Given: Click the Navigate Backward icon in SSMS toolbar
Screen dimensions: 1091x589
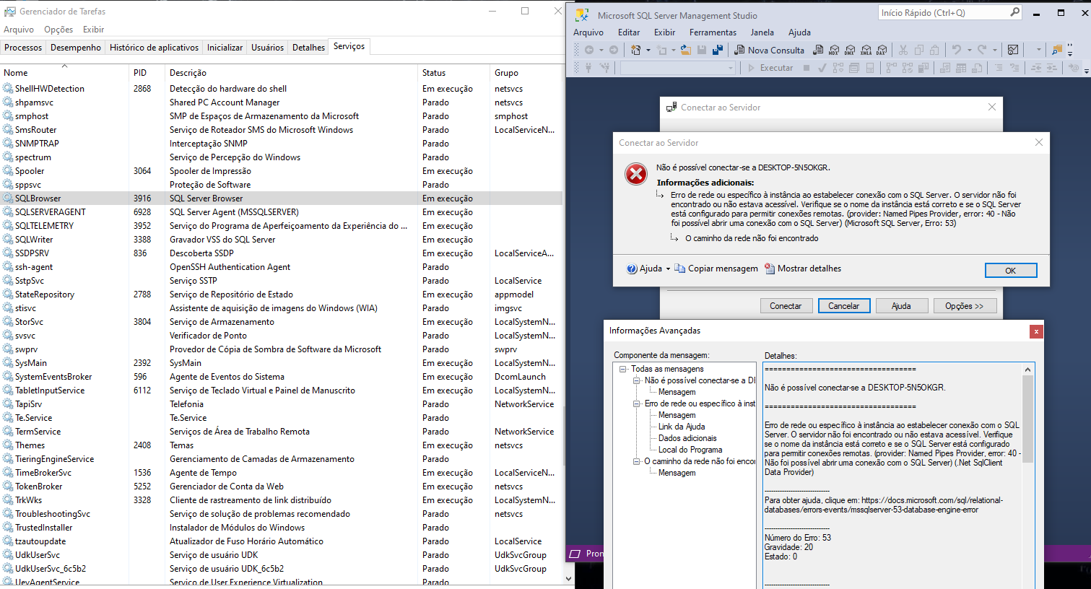Looking at the screenshot, I should (589, 50).
